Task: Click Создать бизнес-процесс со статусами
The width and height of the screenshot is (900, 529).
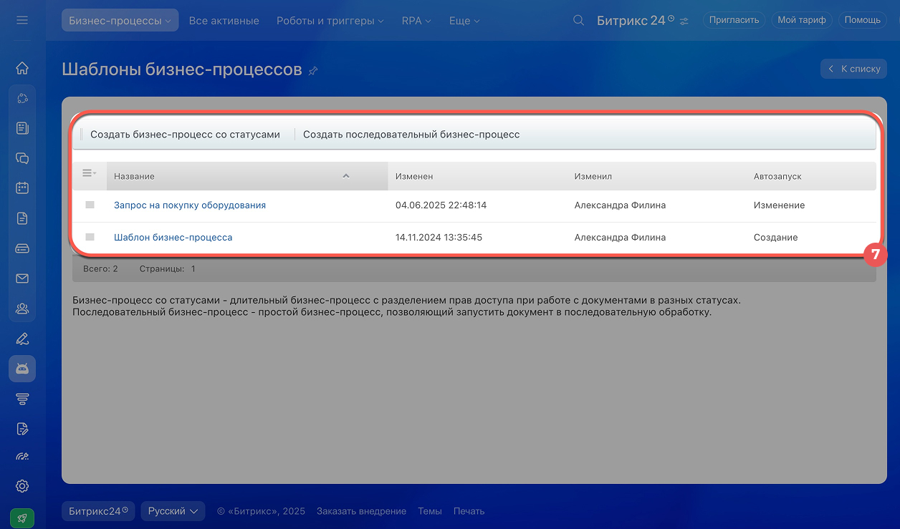Action: [x=185, y=134]
